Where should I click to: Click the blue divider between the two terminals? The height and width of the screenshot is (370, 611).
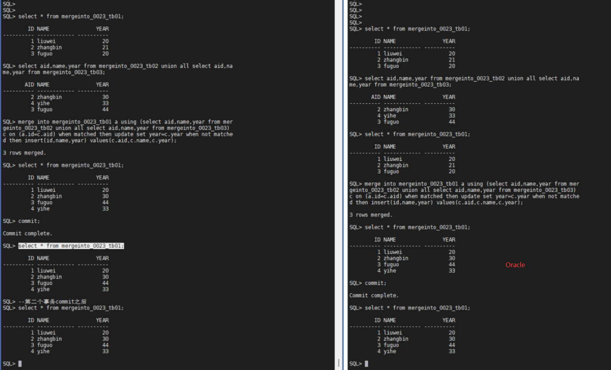[343, 185]
